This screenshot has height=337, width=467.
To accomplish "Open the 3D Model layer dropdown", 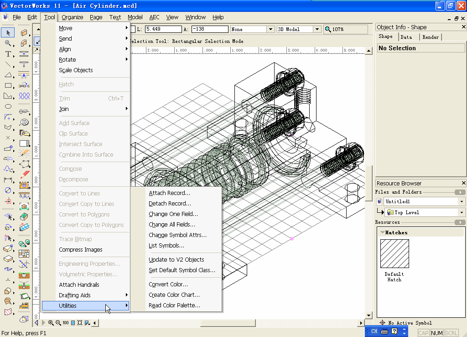I will (x=317, y=29).
